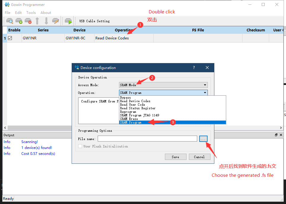Click the Device column header
The image size is (286, 204).
[80, 30]
